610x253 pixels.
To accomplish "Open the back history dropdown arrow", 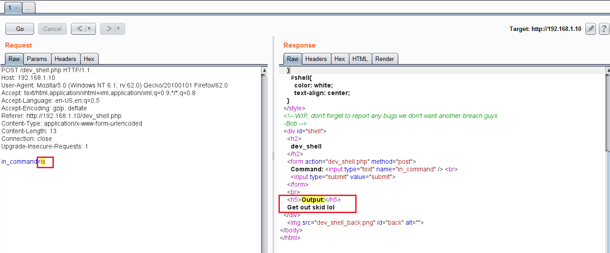I will (89, 29).
